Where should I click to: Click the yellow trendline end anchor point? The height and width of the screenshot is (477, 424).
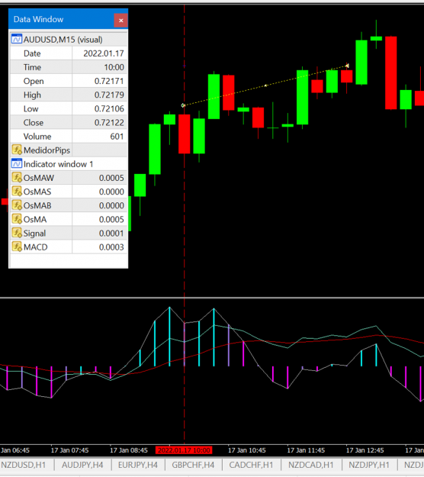click(x=348, y=66)
